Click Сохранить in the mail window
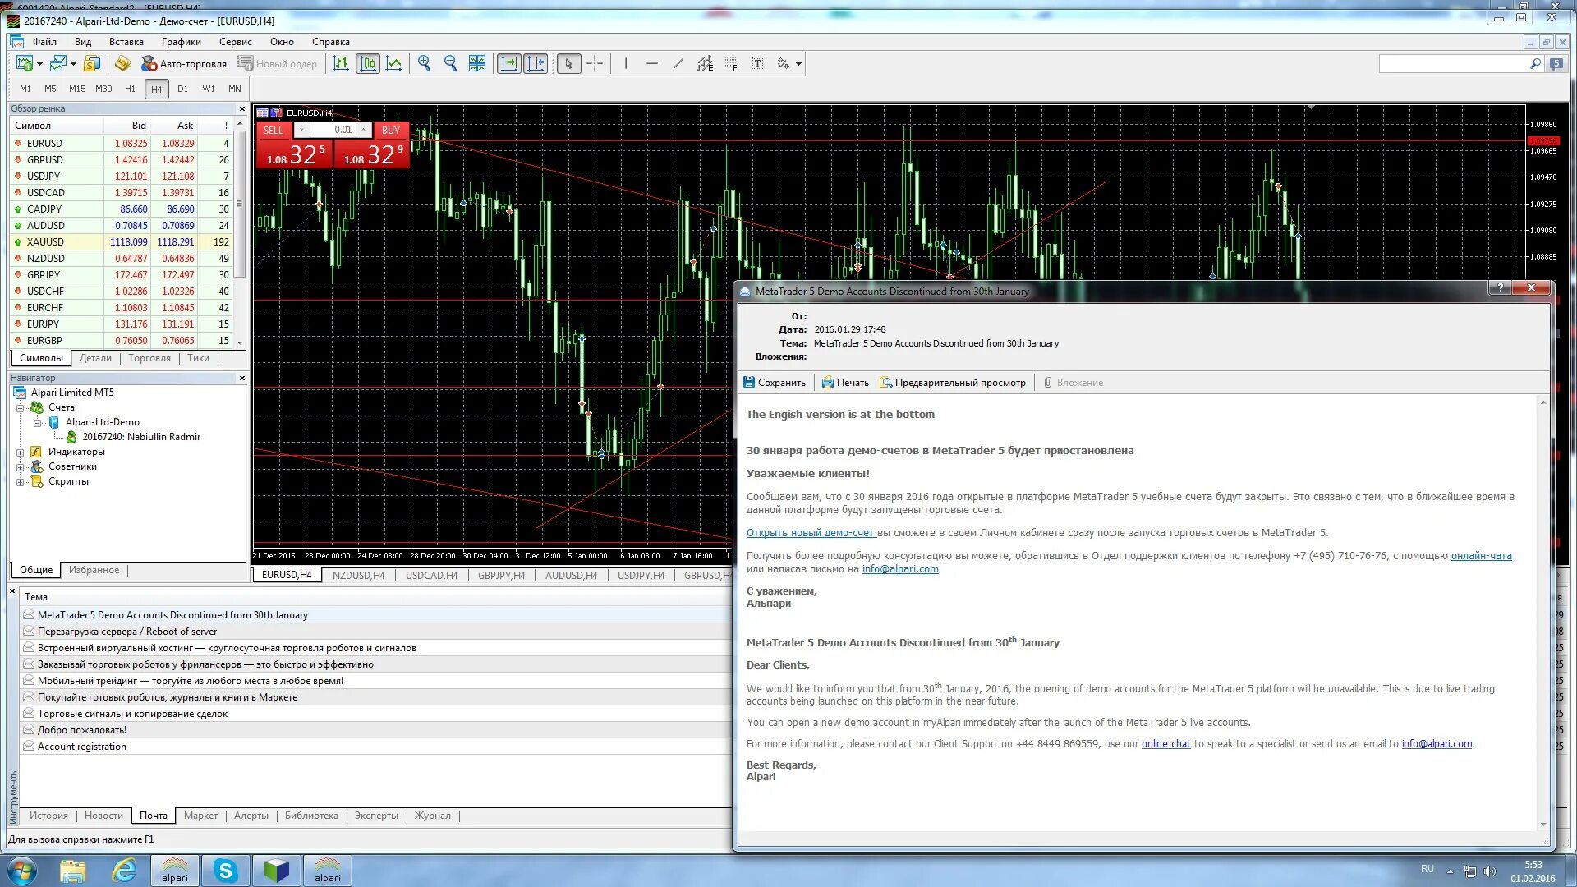 775,383
